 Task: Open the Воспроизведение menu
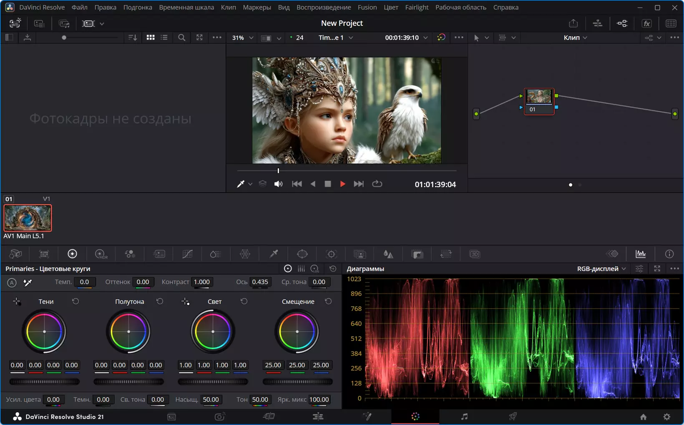point(324,7)
